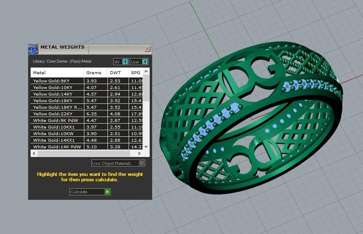Click the Metal Weights panel logo icon
This screenshot has height=234, width=363.
33,49
